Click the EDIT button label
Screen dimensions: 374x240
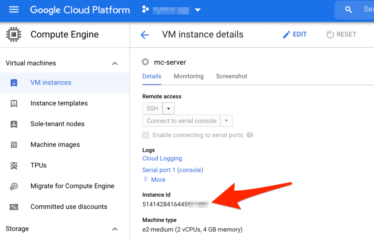pyautogui.click(x=300, y=34)
